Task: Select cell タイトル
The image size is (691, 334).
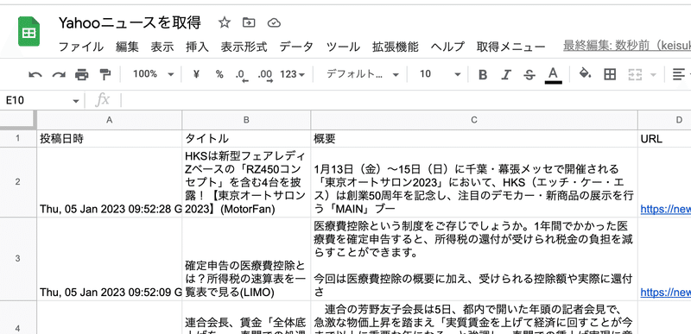Action: [x=246, y=139]
